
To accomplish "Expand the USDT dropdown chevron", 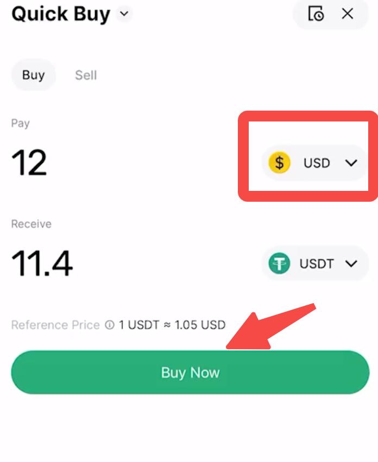I will click(351, 264).
